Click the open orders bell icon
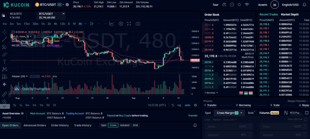Image resolution: width=310 pixels, height=139 pixels. point(195,125)
